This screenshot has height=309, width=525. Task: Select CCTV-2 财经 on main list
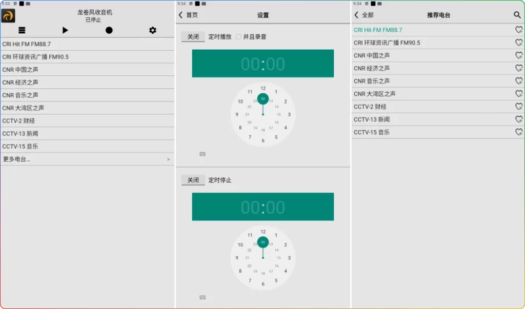tap(87, 120)
